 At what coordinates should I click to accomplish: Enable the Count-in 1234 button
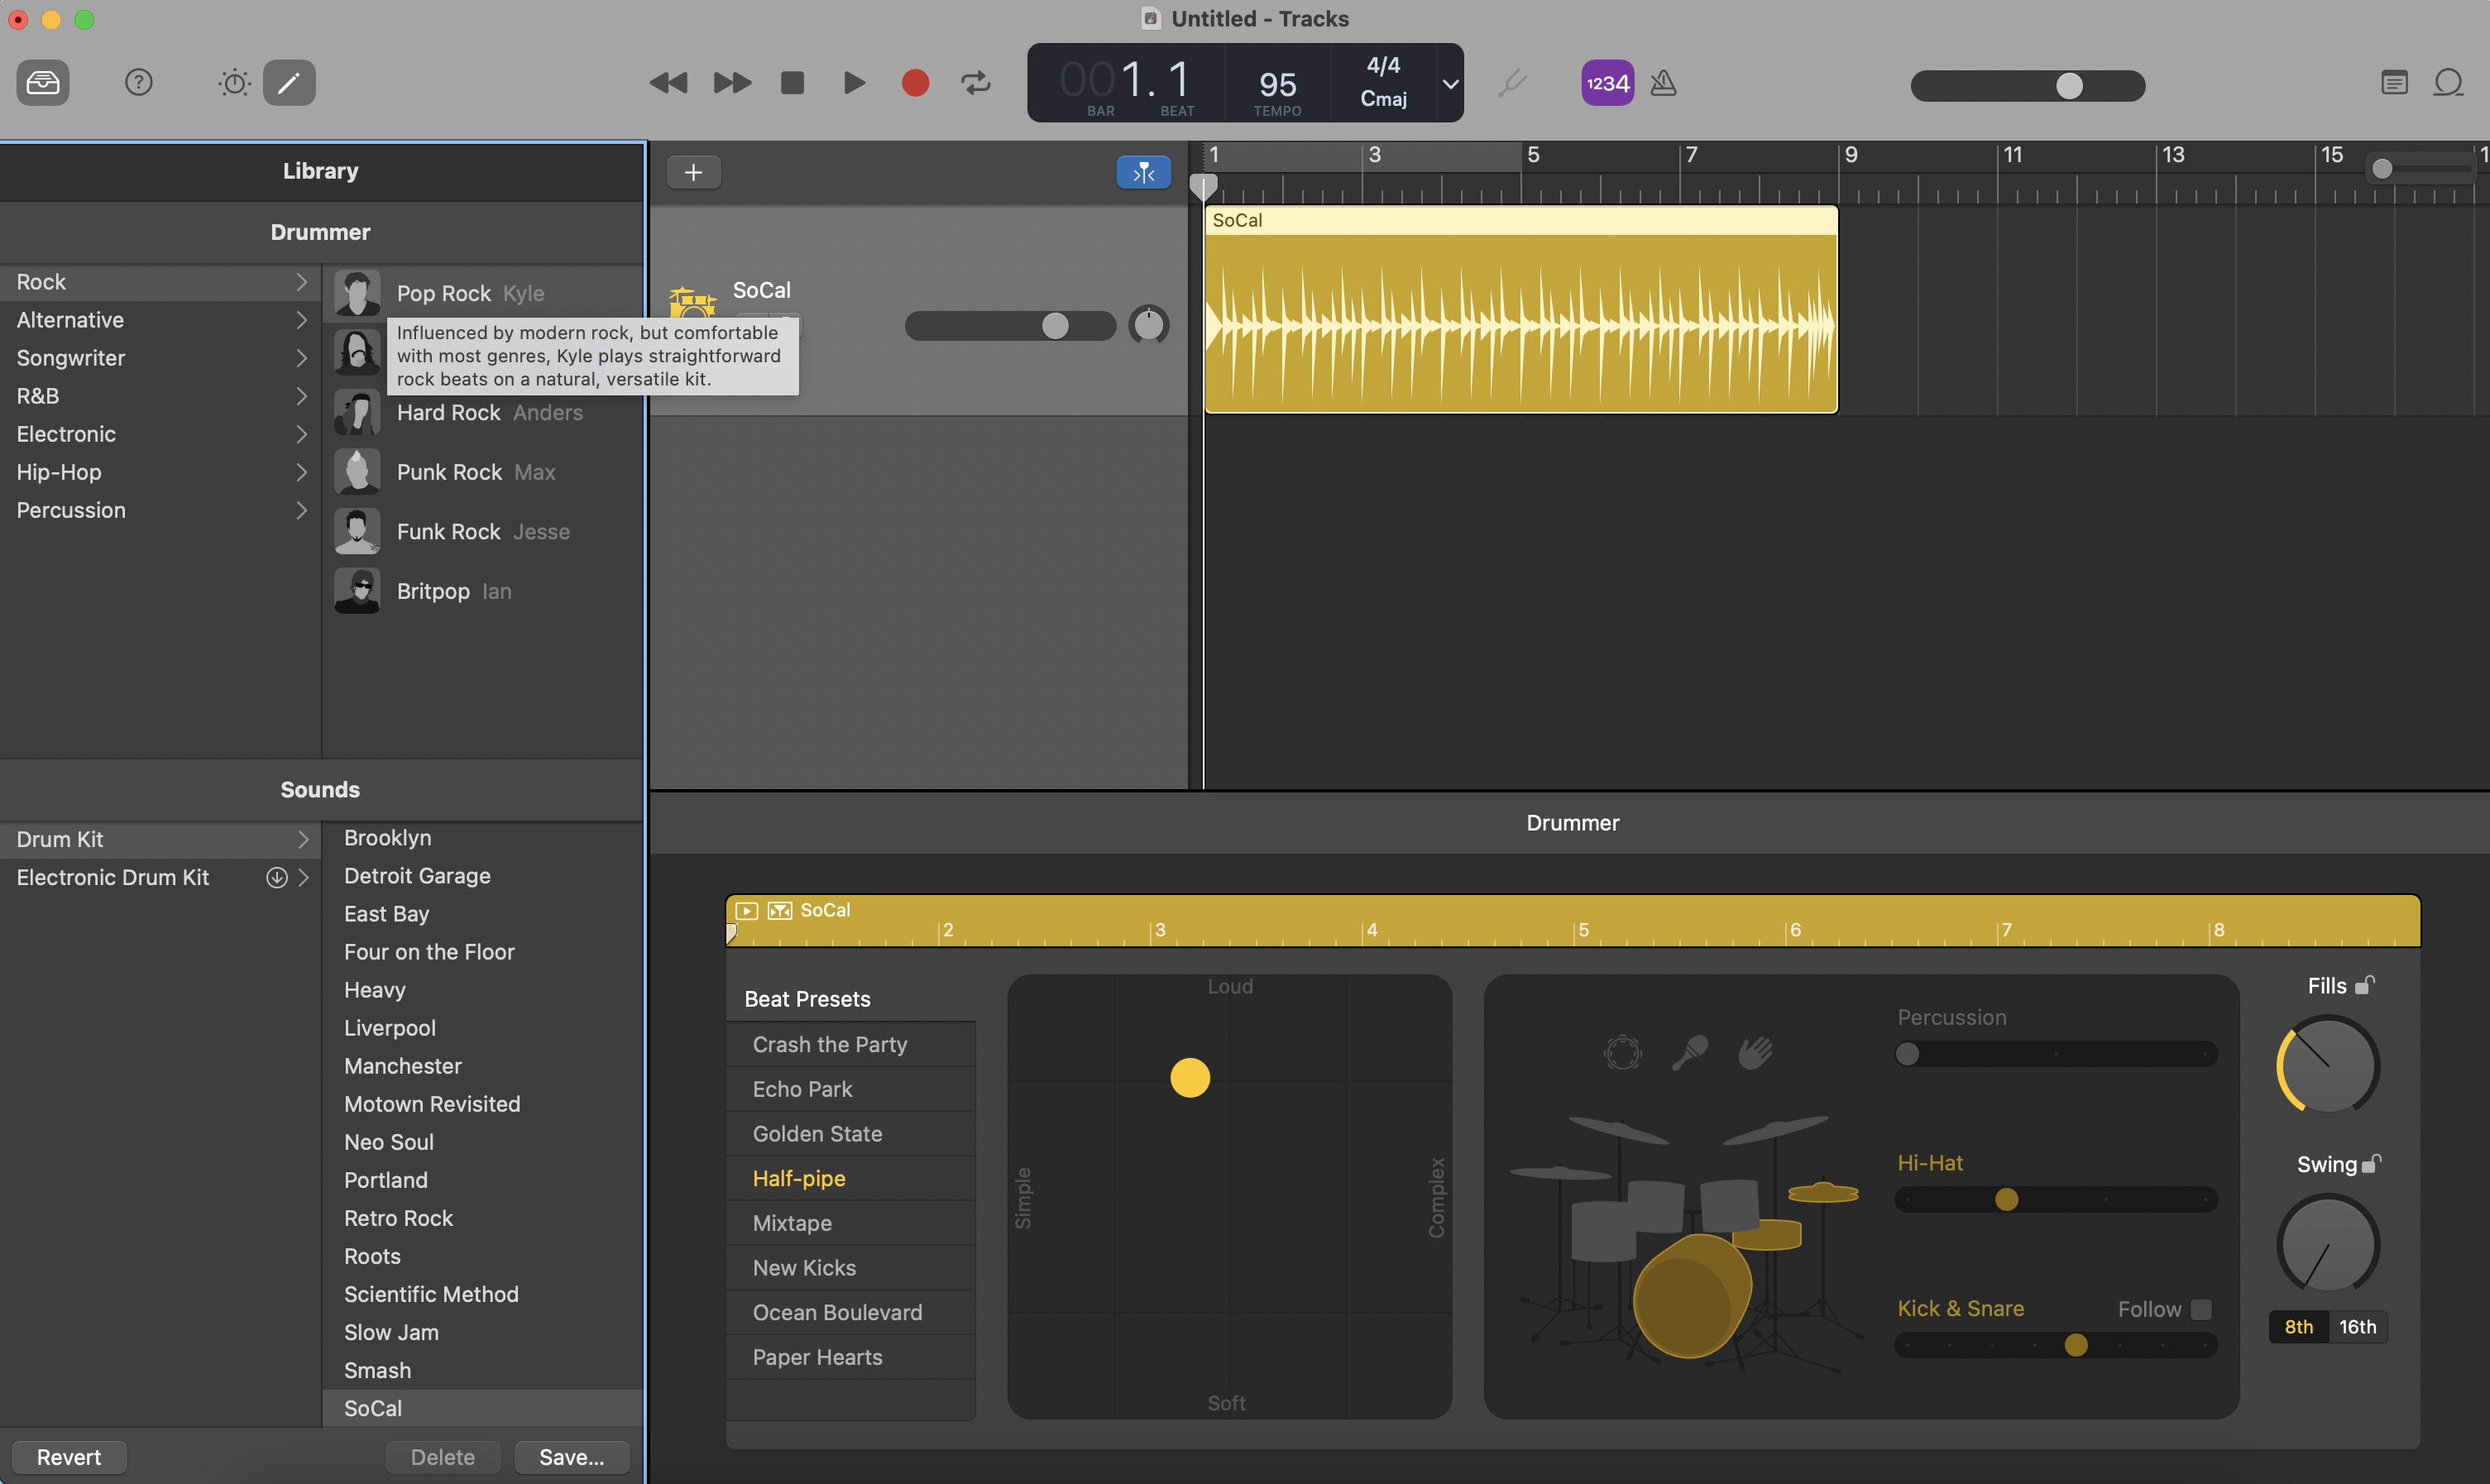(1607, 83)
